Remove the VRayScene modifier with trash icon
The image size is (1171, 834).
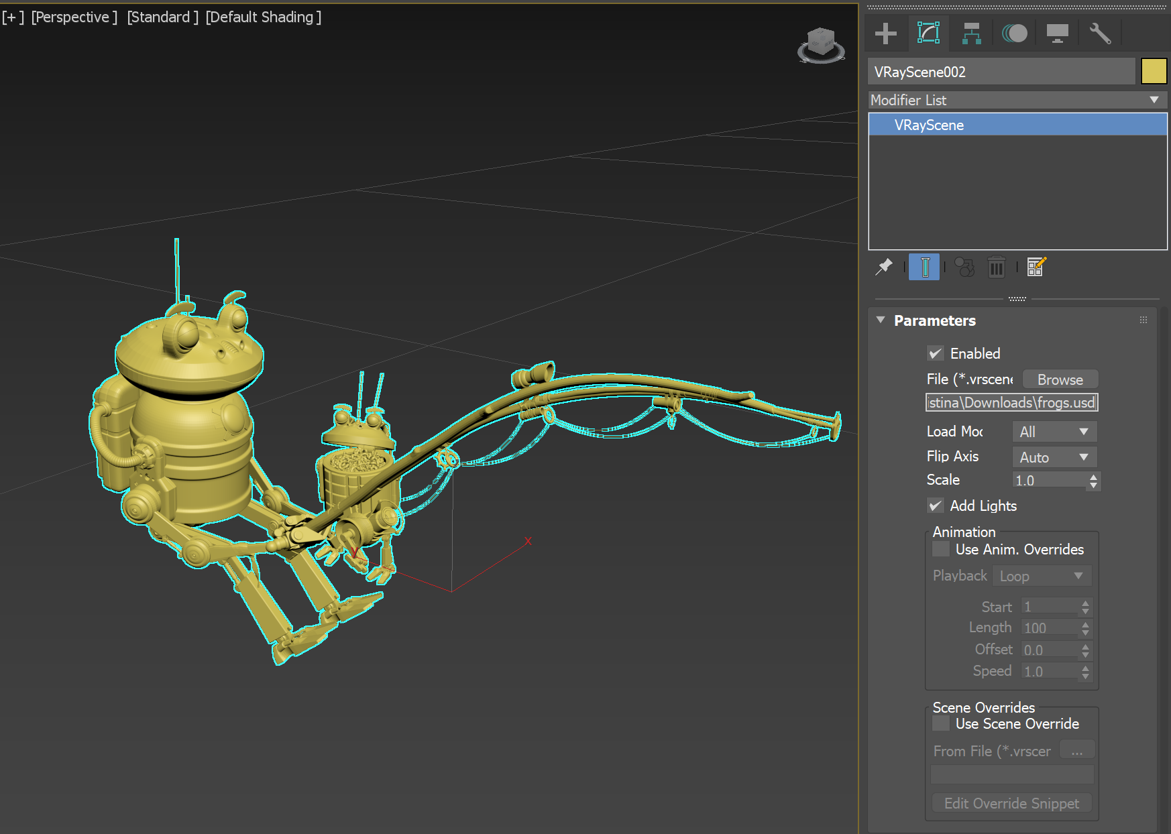[x=997, y=266]
